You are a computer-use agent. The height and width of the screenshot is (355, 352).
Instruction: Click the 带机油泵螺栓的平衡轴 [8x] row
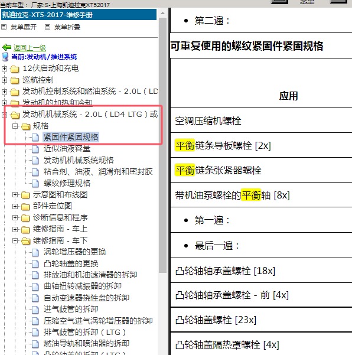(x=261, y=195)
